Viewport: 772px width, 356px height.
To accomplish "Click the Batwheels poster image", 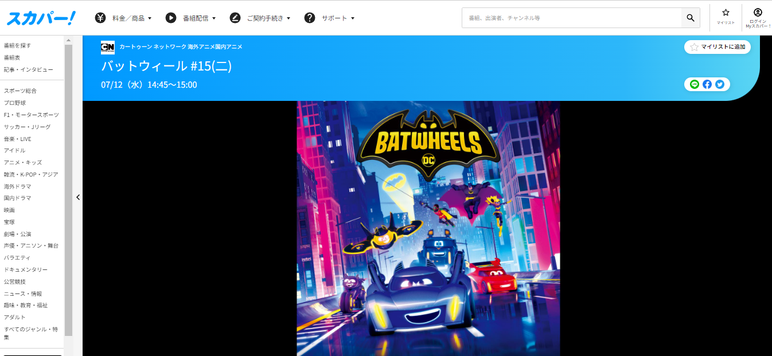I will point(428,228).
